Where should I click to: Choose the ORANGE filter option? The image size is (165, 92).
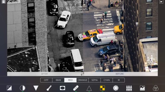coord(82,80)
